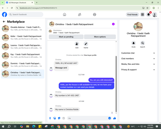
Task: Click the More options button
Action: 100,37
